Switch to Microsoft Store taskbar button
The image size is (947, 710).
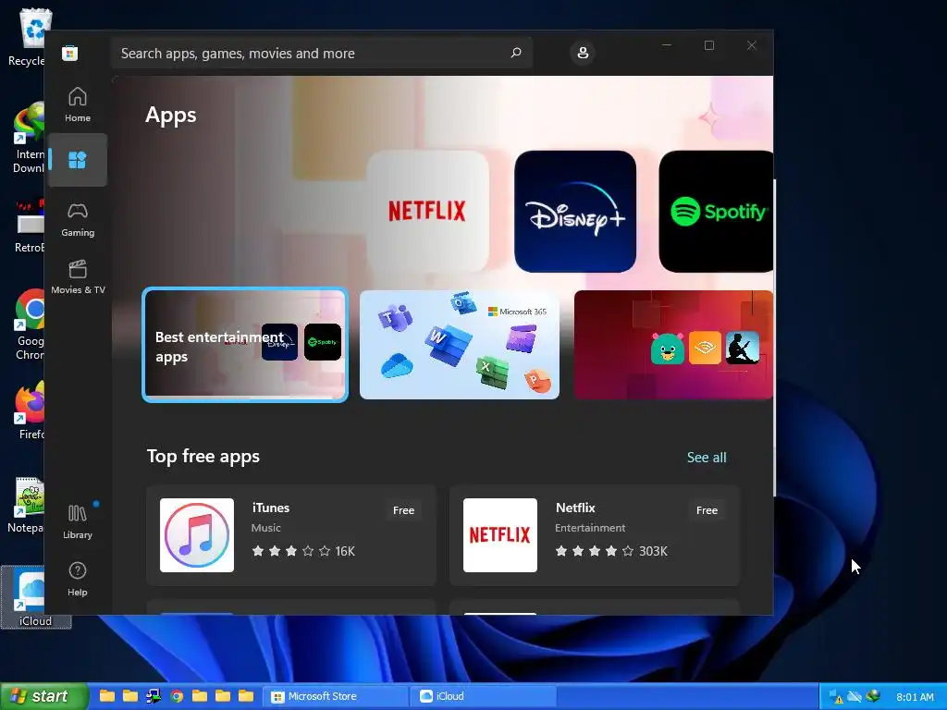[x=337, y=696]
